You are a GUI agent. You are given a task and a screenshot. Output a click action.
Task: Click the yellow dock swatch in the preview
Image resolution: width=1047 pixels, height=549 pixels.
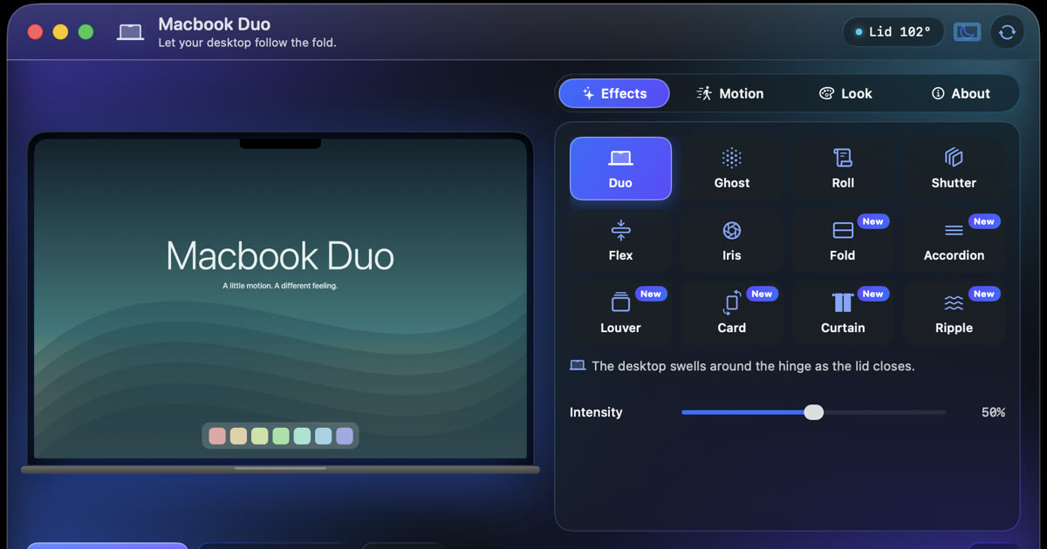[259, 436]
